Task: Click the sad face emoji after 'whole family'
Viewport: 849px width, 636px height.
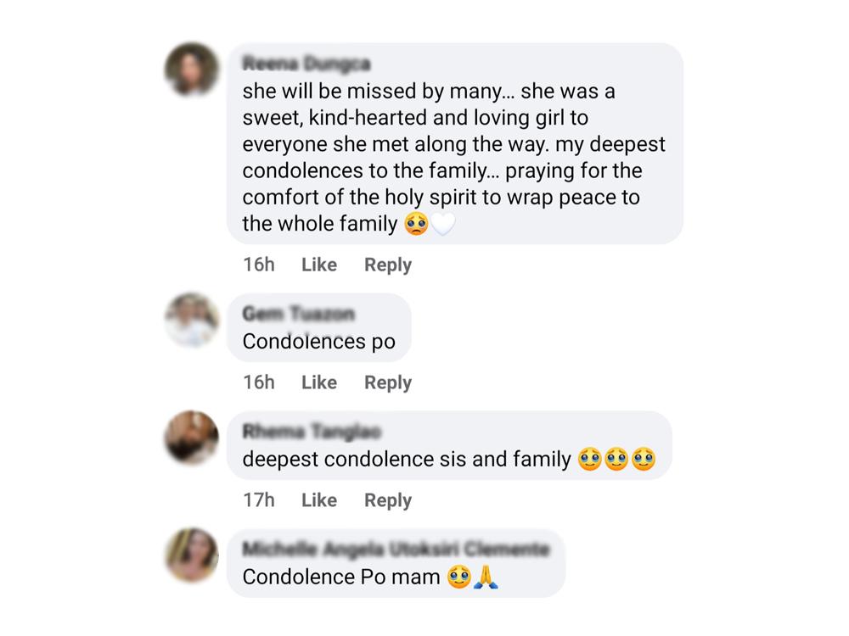Action: (x=416, y=224)
